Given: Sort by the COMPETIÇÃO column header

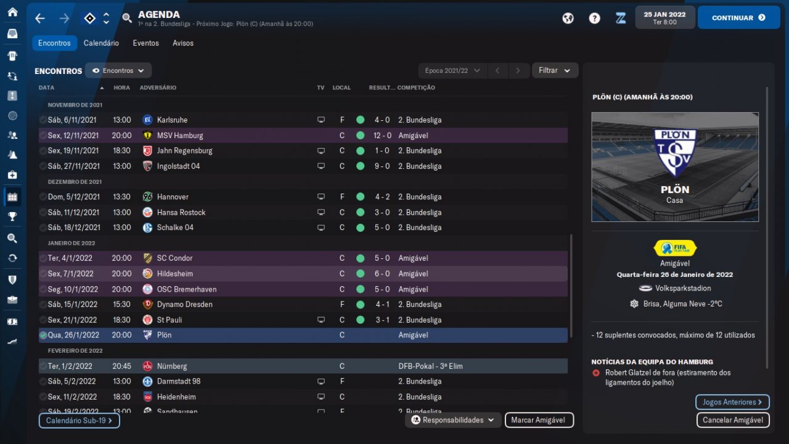Looking at the screenshot, I should pos(416,88).
